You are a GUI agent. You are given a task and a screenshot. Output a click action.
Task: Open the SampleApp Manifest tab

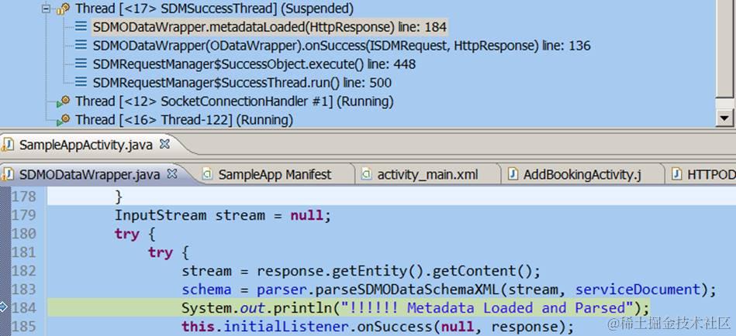pos(275,175)
